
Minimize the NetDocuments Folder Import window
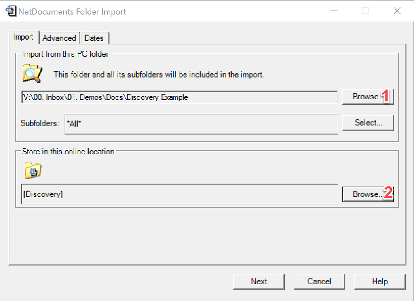pyautogui.click(x=334, y=11)
